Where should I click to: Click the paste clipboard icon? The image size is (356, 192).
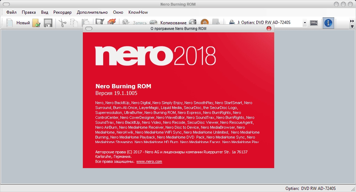tap(86, 22)
